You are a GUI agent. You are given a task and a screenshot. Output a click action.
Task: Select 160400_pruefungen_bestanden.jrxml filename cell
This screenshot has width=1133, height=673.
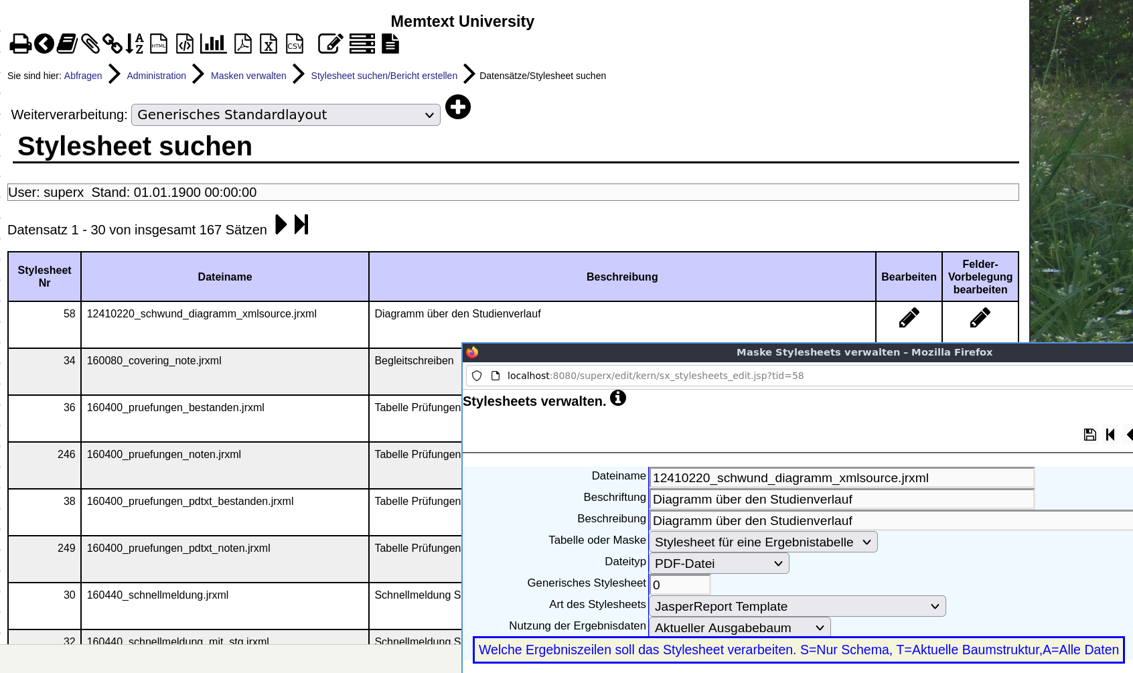(x=225, y=419)
